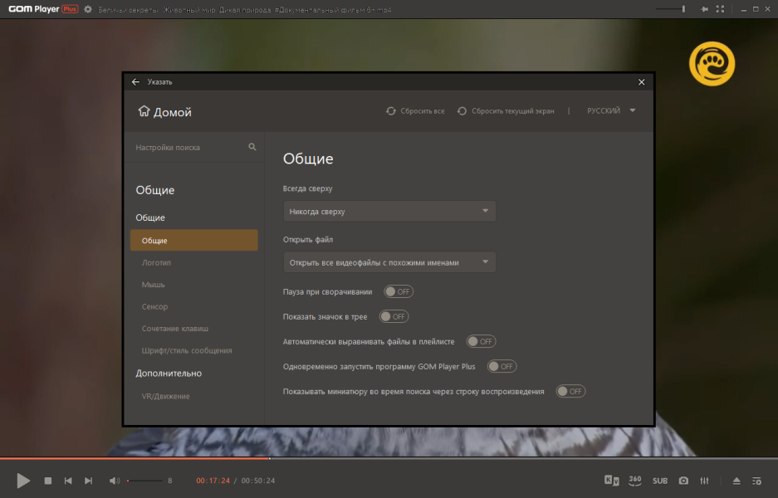
Task: Stop the video playback
Action: point(47,480)
